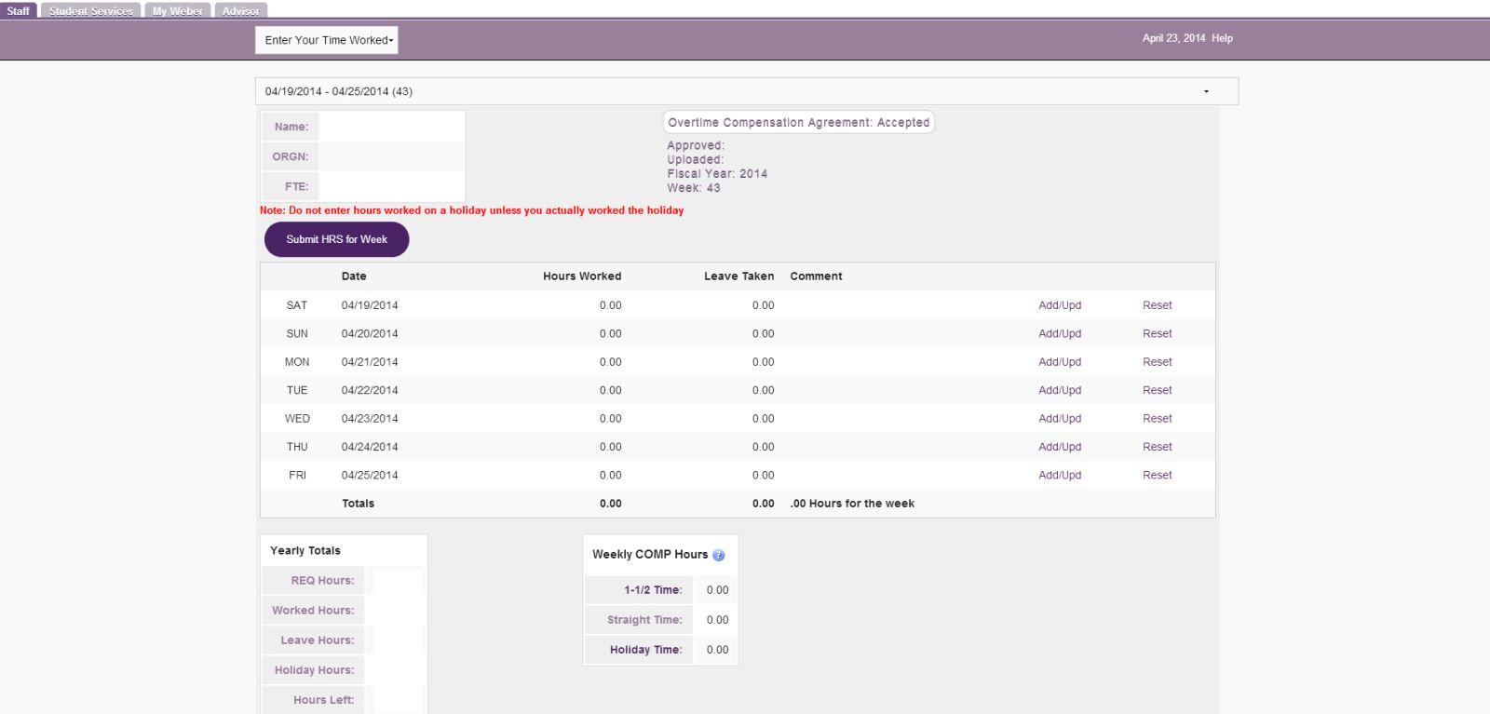Reset the Tuesday 04/22/2014 row
This screenshot has width=1490, height=714.
[1157, 391]
